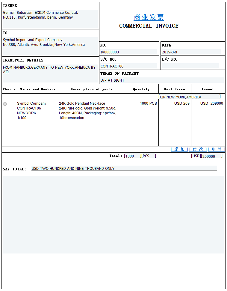Click the total amount field showing 209000

pyautogui.click(x=211, y=156)
